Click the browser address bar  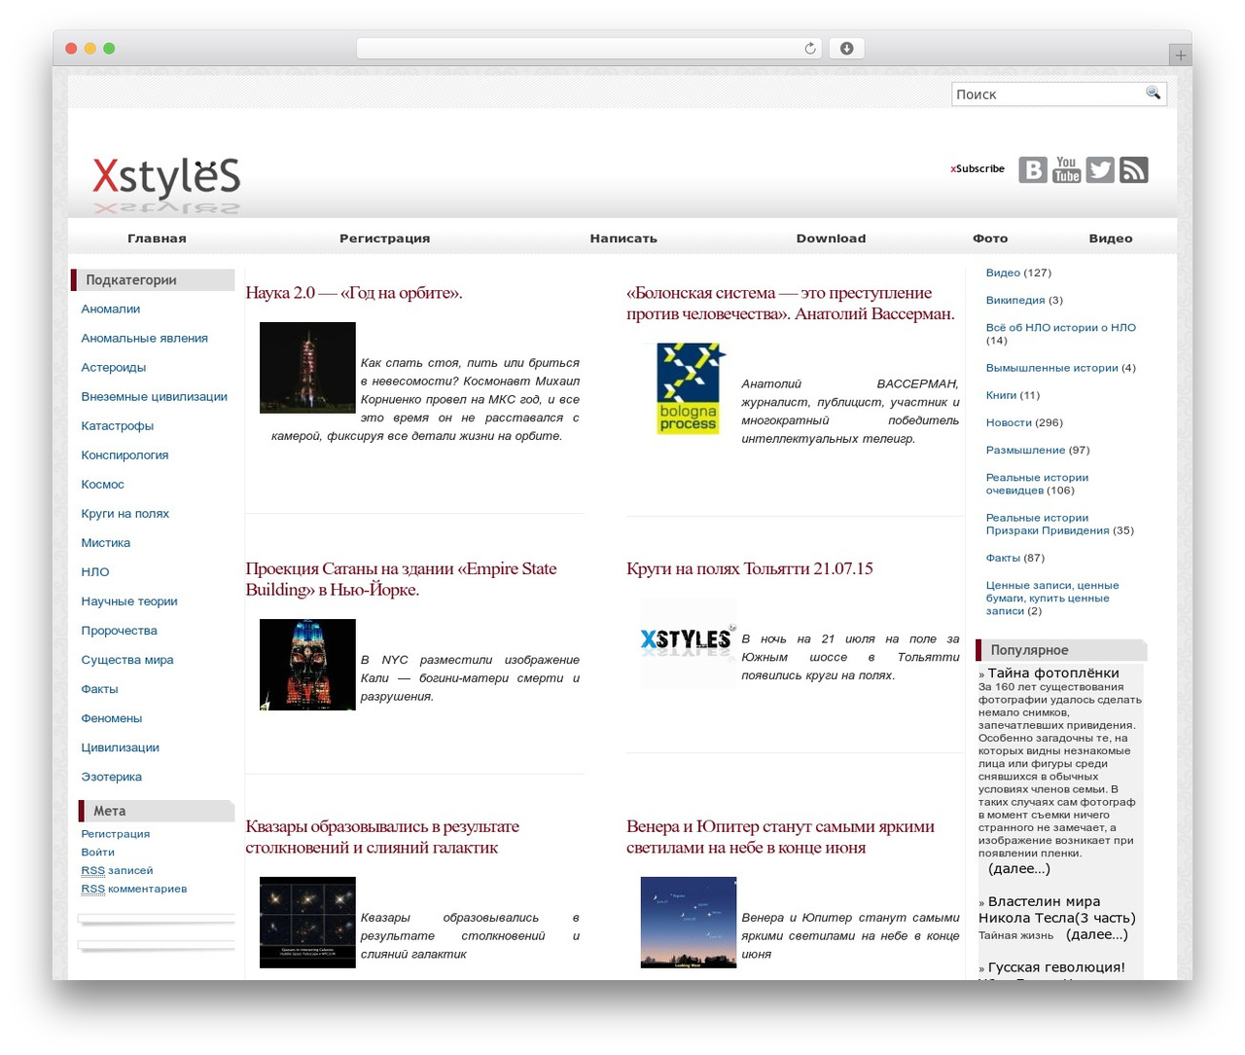(588, 49)
